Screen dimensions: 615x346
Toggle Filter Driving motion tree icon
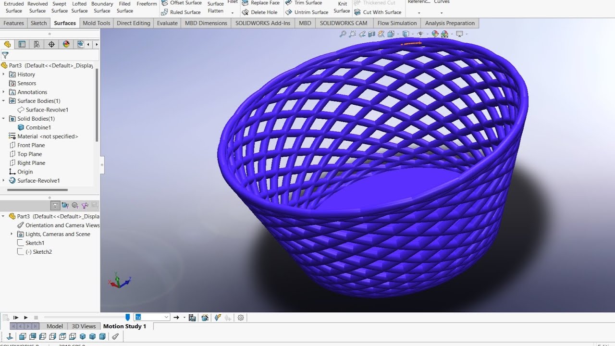pos(75,205)
